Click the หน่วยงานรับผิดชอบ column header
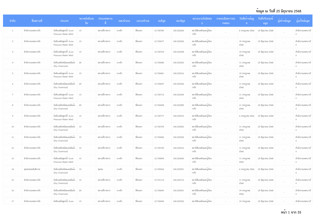This screenshot has height=223, width=315. pyautogui.click(x=202, y=21)
